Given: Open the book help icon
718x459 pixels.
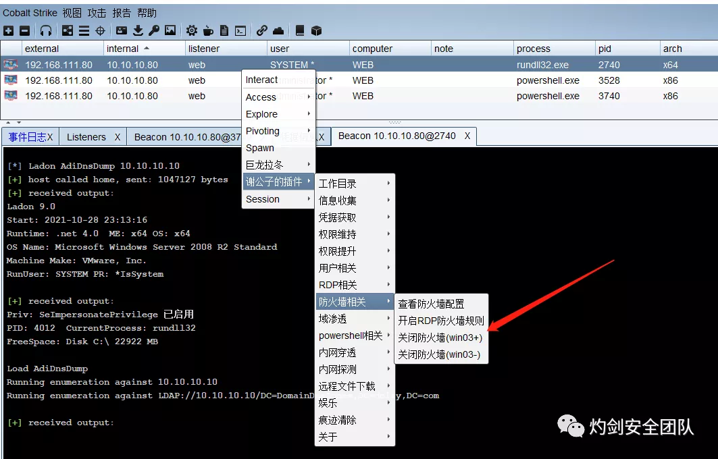Looking at the screenshot, I should pyautogui.click(x=300, y=30).
